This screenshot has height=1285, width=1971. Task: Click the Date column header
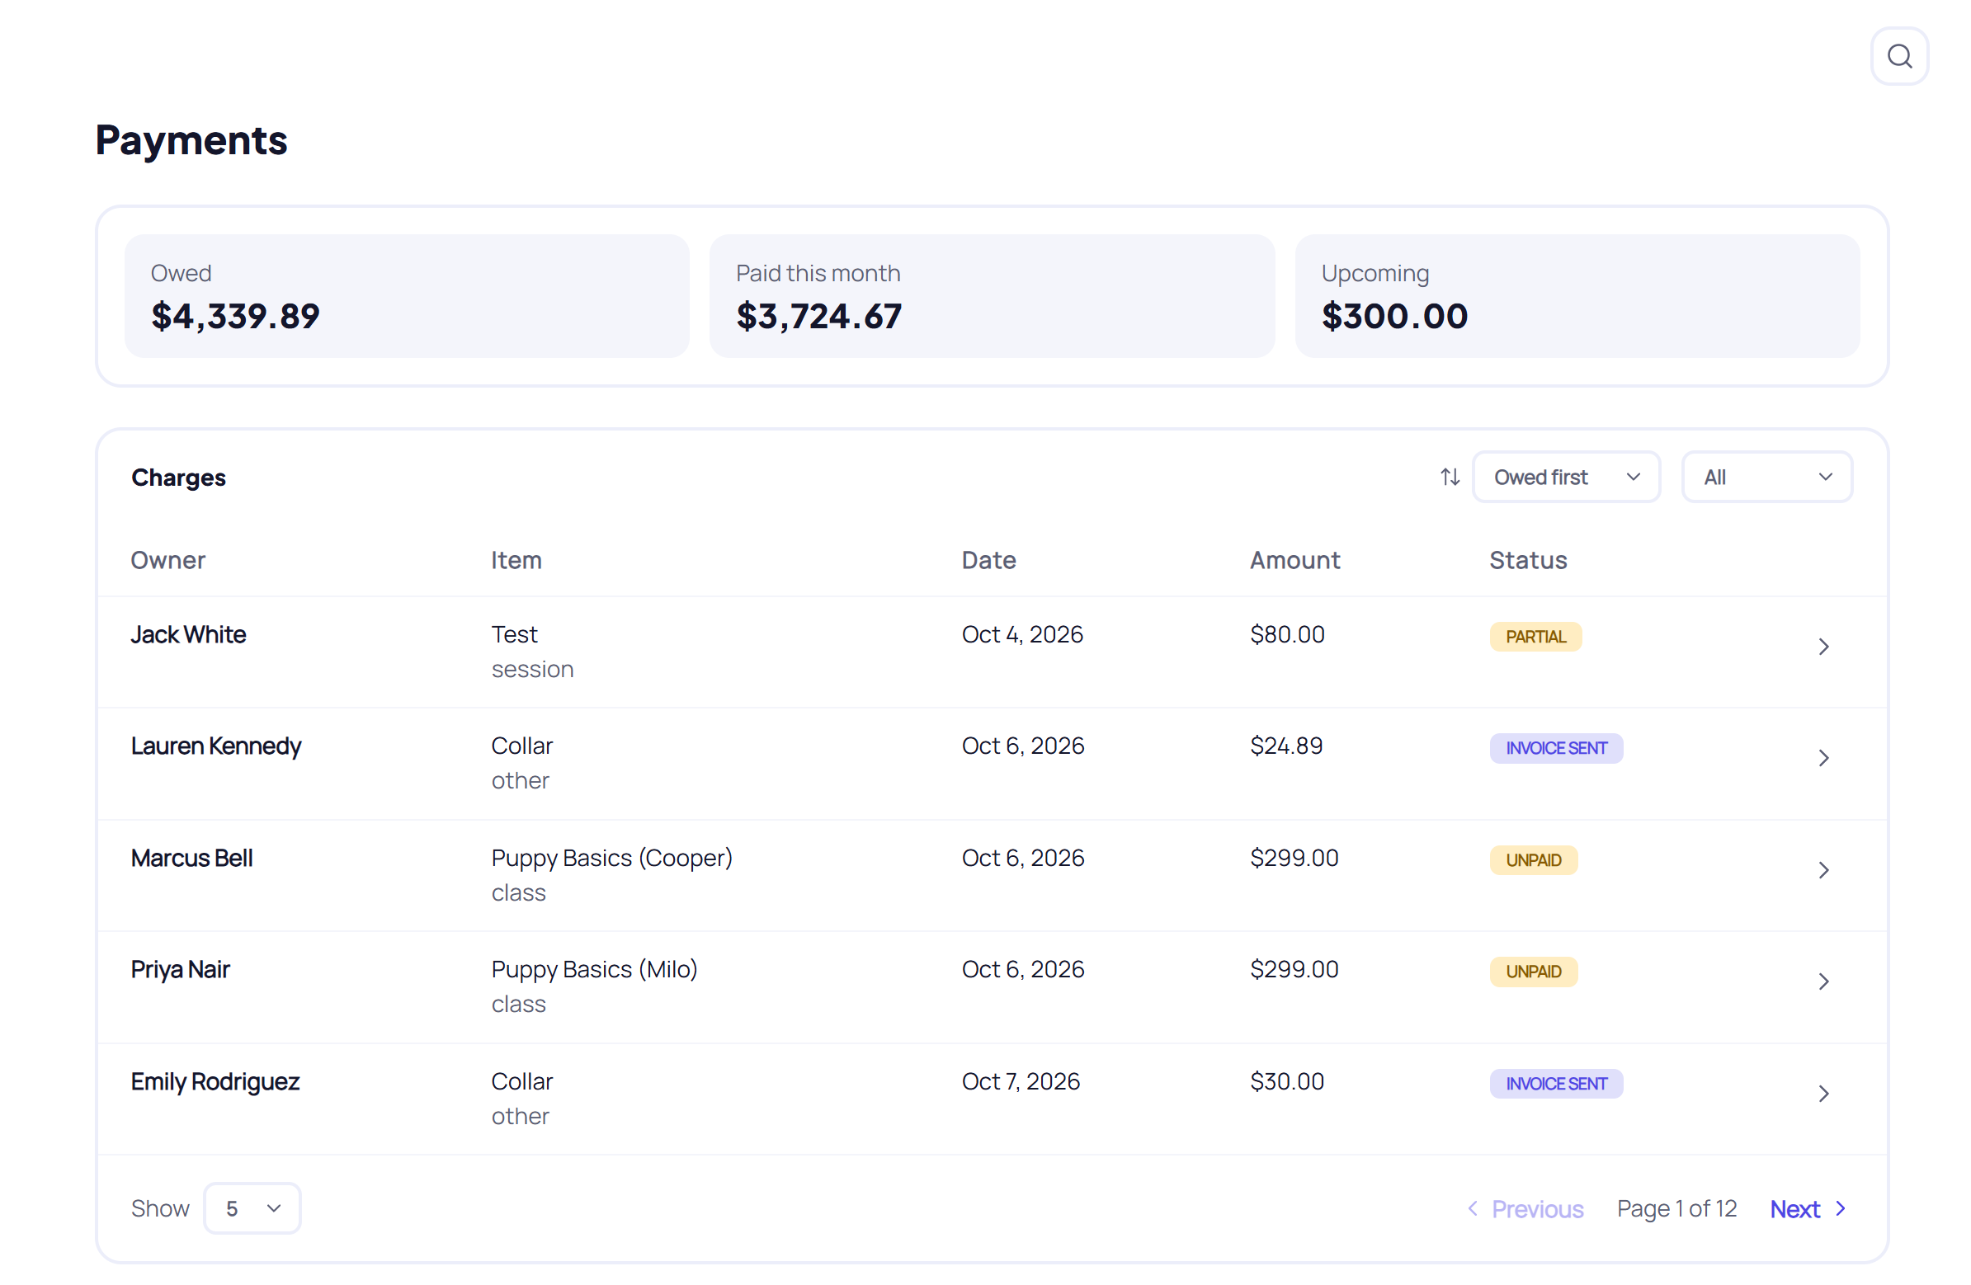[988, 561]
